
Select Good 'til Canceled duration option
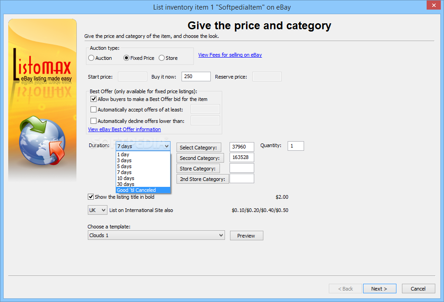pos(143,190)
